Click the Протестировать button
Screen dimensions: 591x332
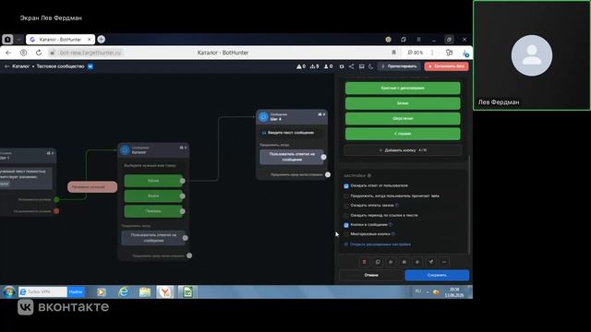click(400, 66)
